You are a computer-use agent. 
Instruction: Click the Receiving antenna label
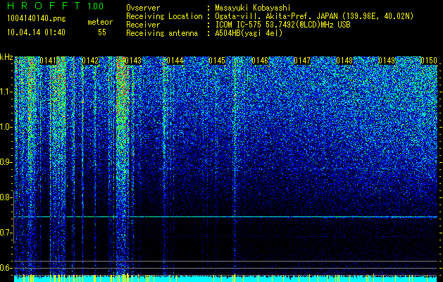coord(162,33)
